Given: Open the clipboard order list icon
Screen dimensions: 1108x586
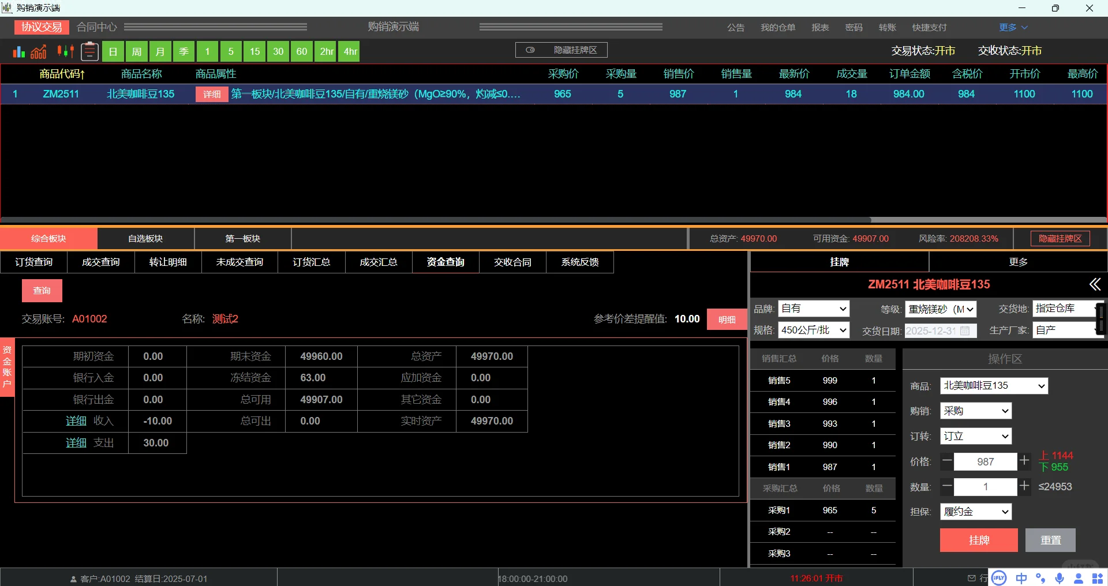Looking at the screenshot, I should [x=89, y=51].
